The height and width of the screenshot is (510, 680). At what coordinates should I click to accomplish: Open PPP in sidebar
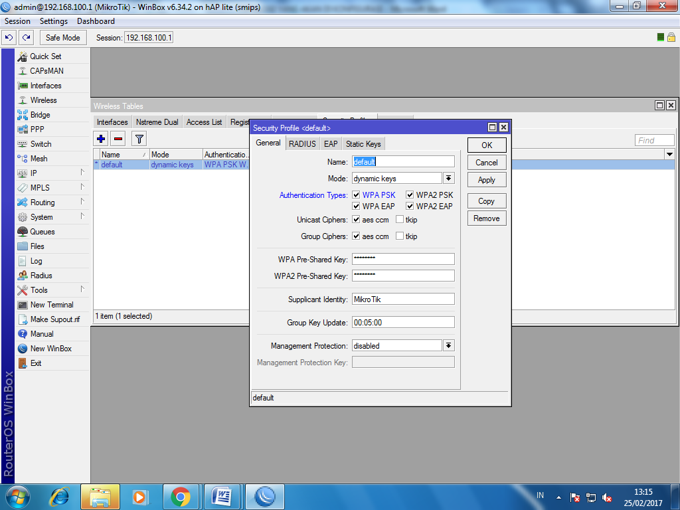click(x=37, y=129)
